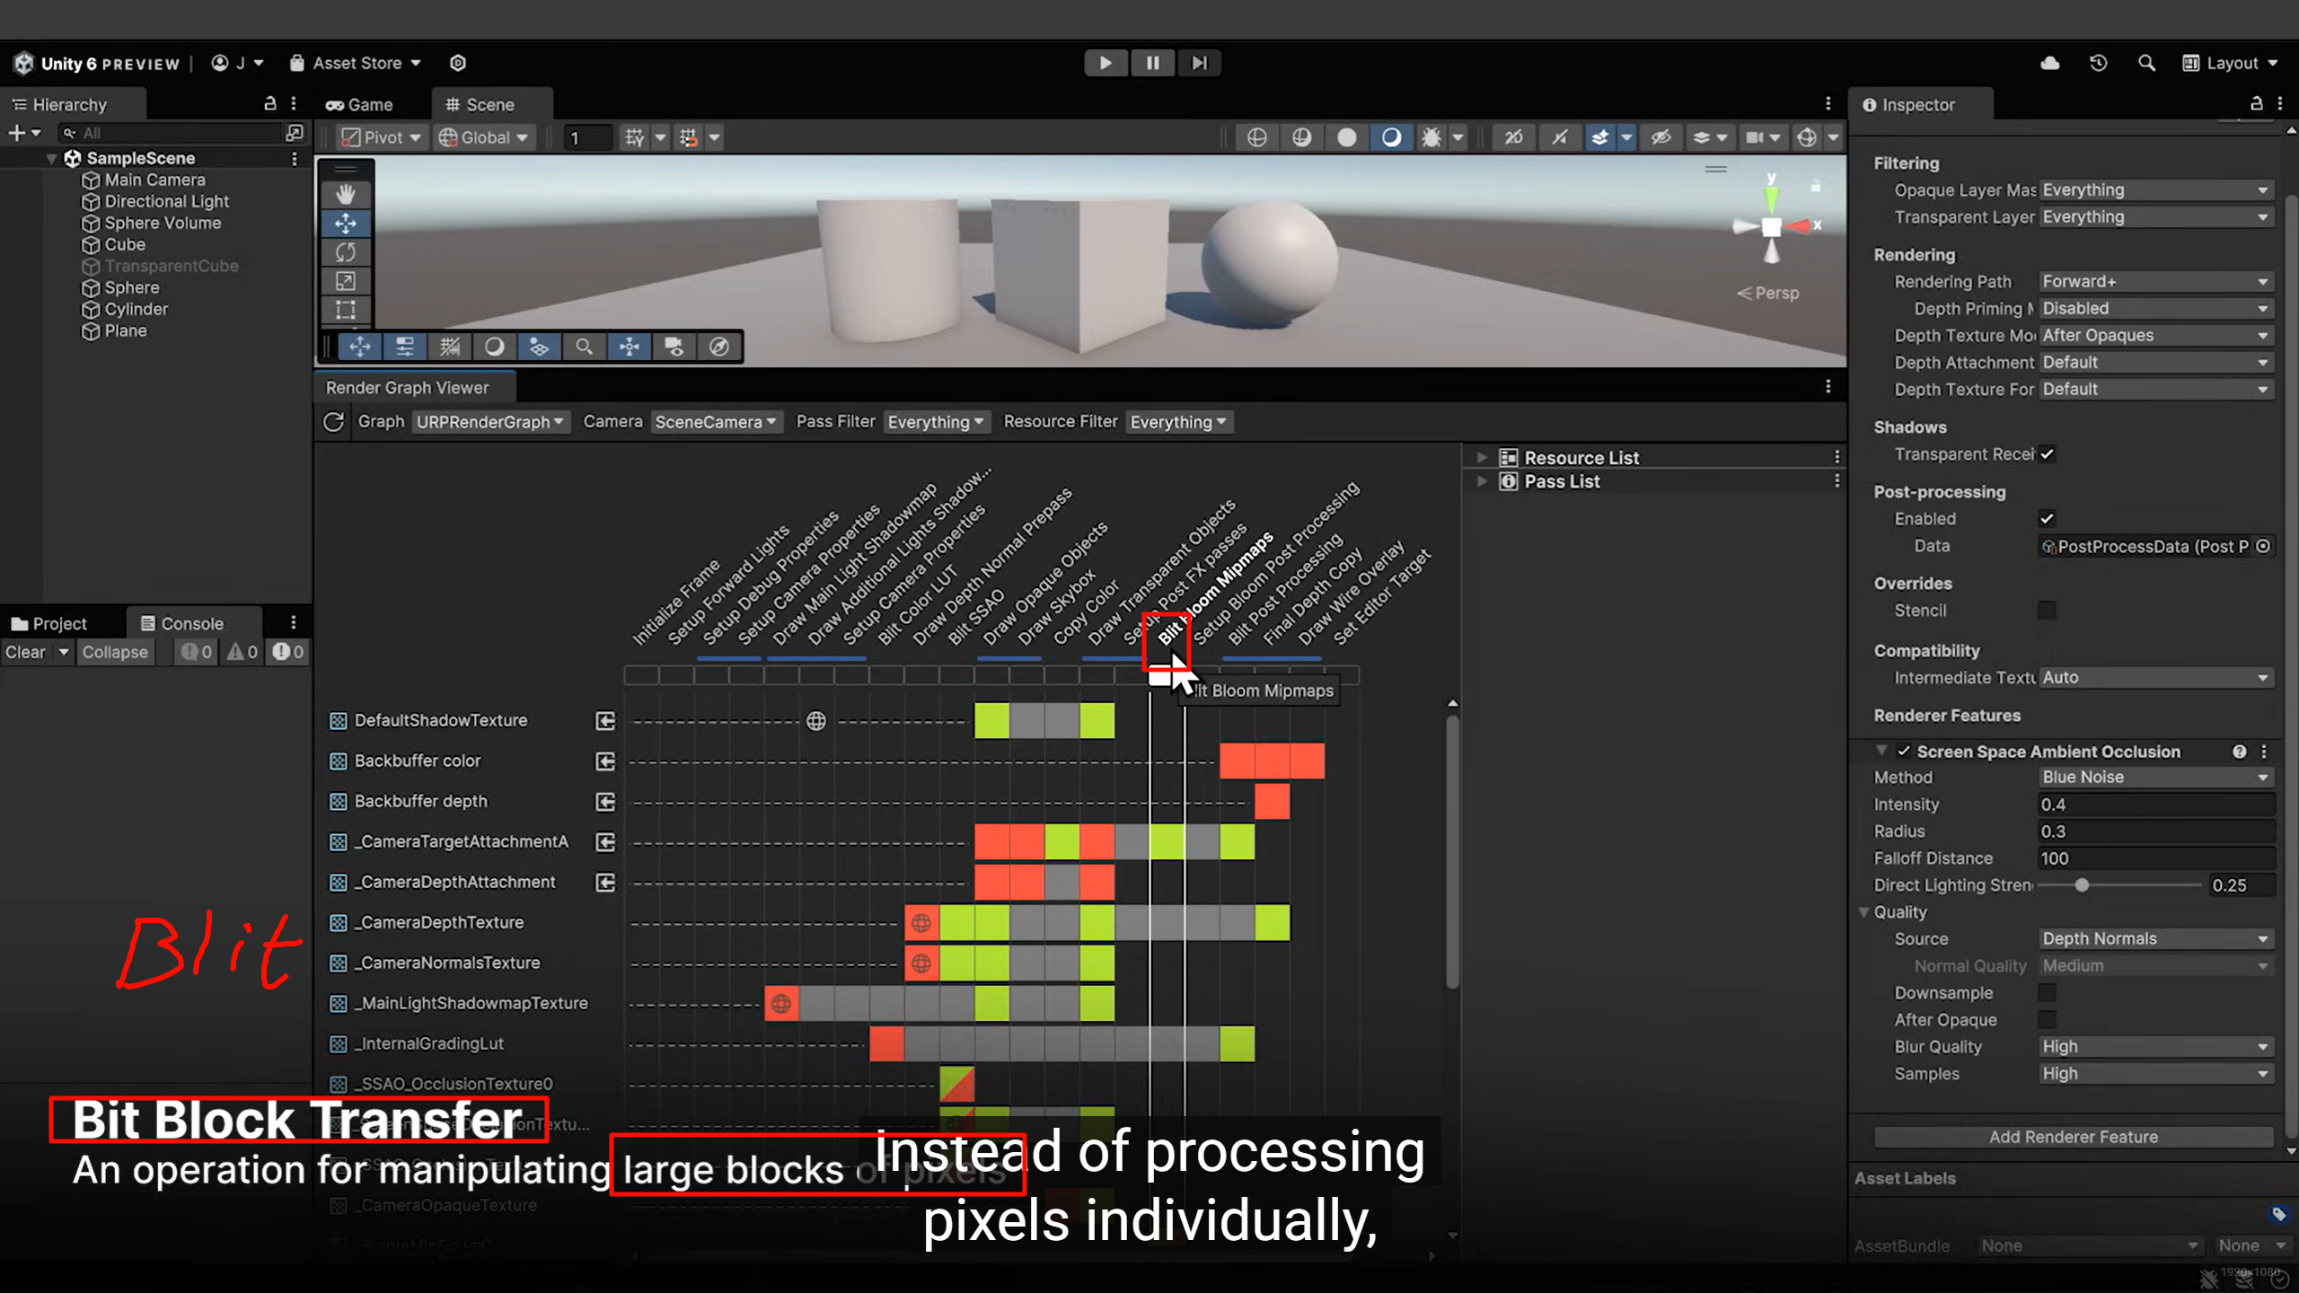Enable the Downsample checkbox
This screenshot has width=2299, height=1293.
pyautogui.click(x=2048, y=993)
